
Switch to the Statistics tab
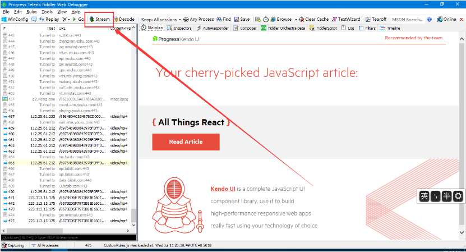coord(152,28)
